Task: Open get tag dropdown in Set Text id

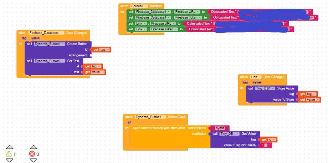Action: [x=96, y=66]
